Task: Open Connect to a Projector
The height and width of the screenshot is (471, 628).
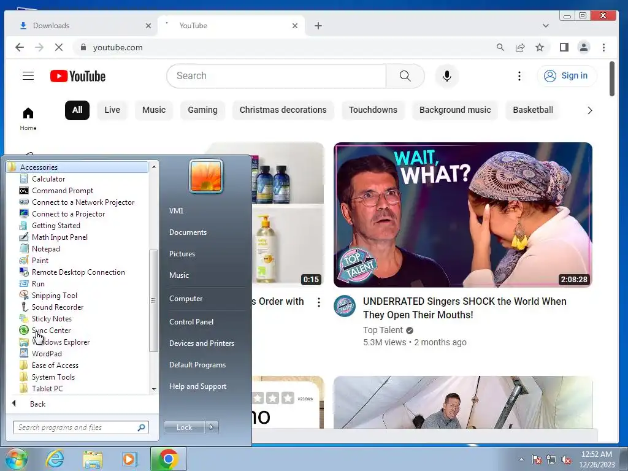Action: click(68, 214)
